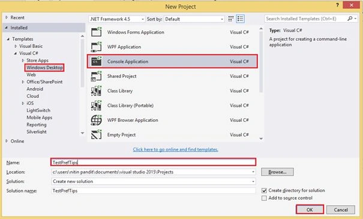The width and height of the screenshot is (363, 219).
Task: Open the dialog help question mark
Action: pos(337,5)
